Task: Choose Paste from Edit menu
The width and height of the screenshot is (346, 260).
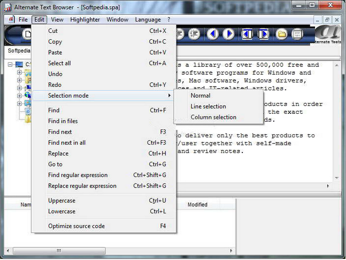Action: [x=104, y=52]
